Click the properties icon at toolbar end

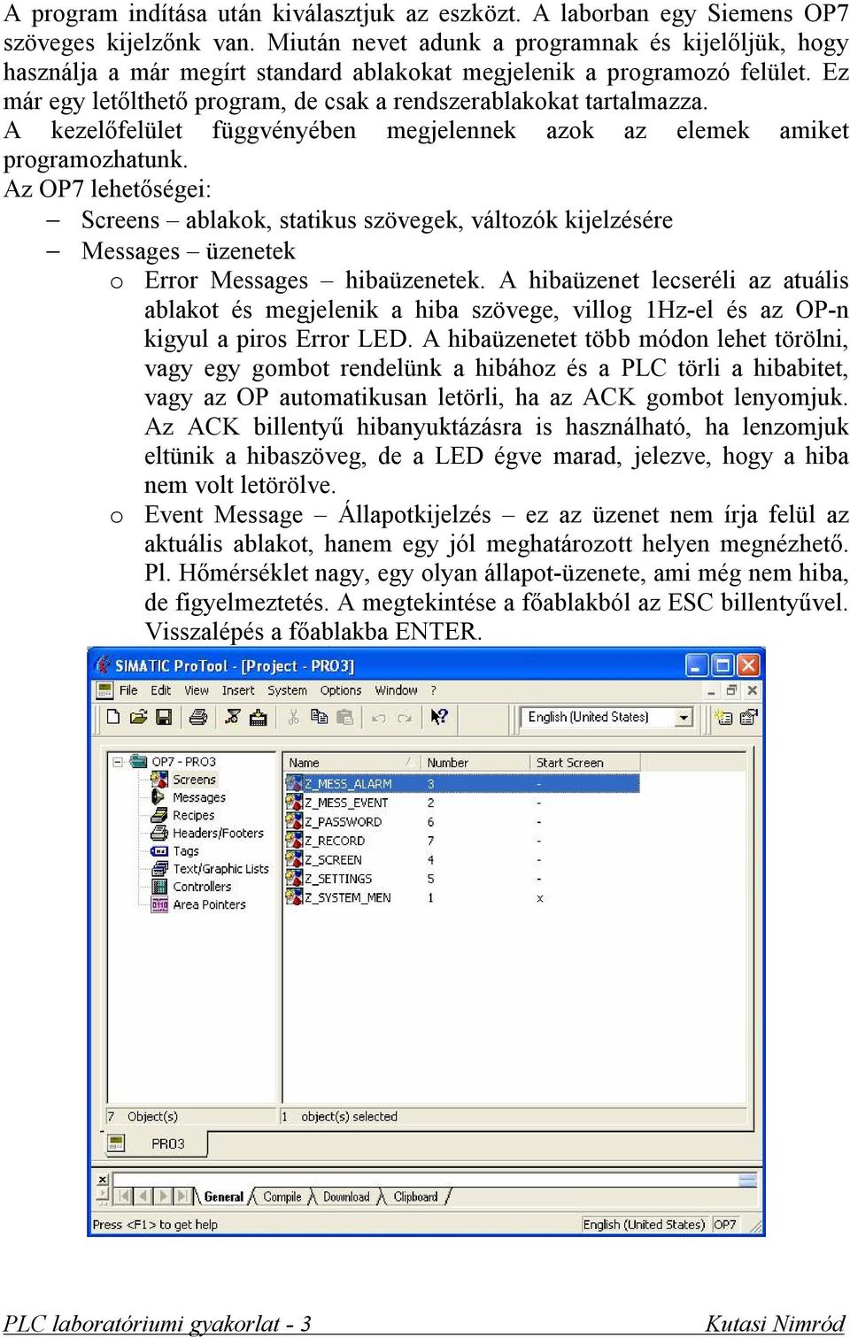[x=748, y=717]
